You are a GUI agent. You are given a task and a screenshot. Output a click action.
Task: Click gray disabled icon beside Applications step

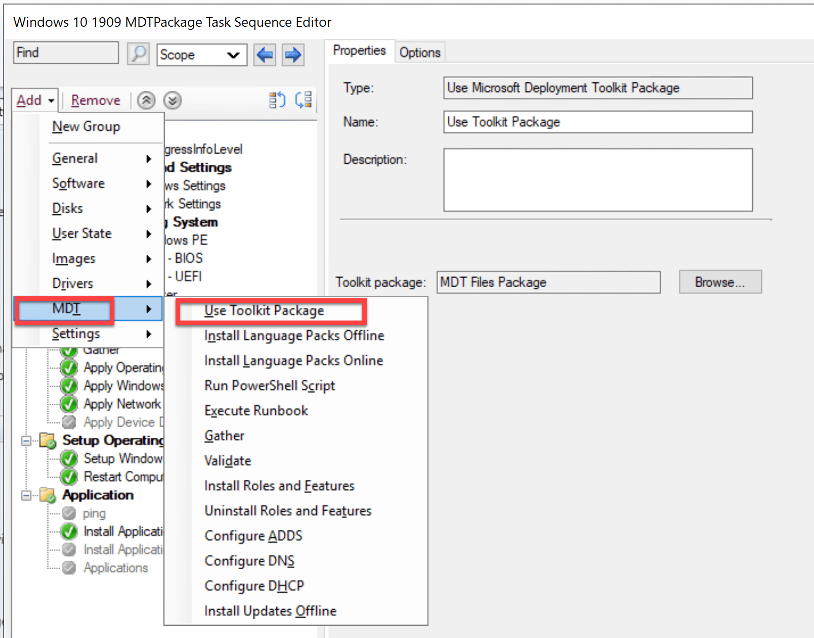pyautogui.click(x=69, y=568)
